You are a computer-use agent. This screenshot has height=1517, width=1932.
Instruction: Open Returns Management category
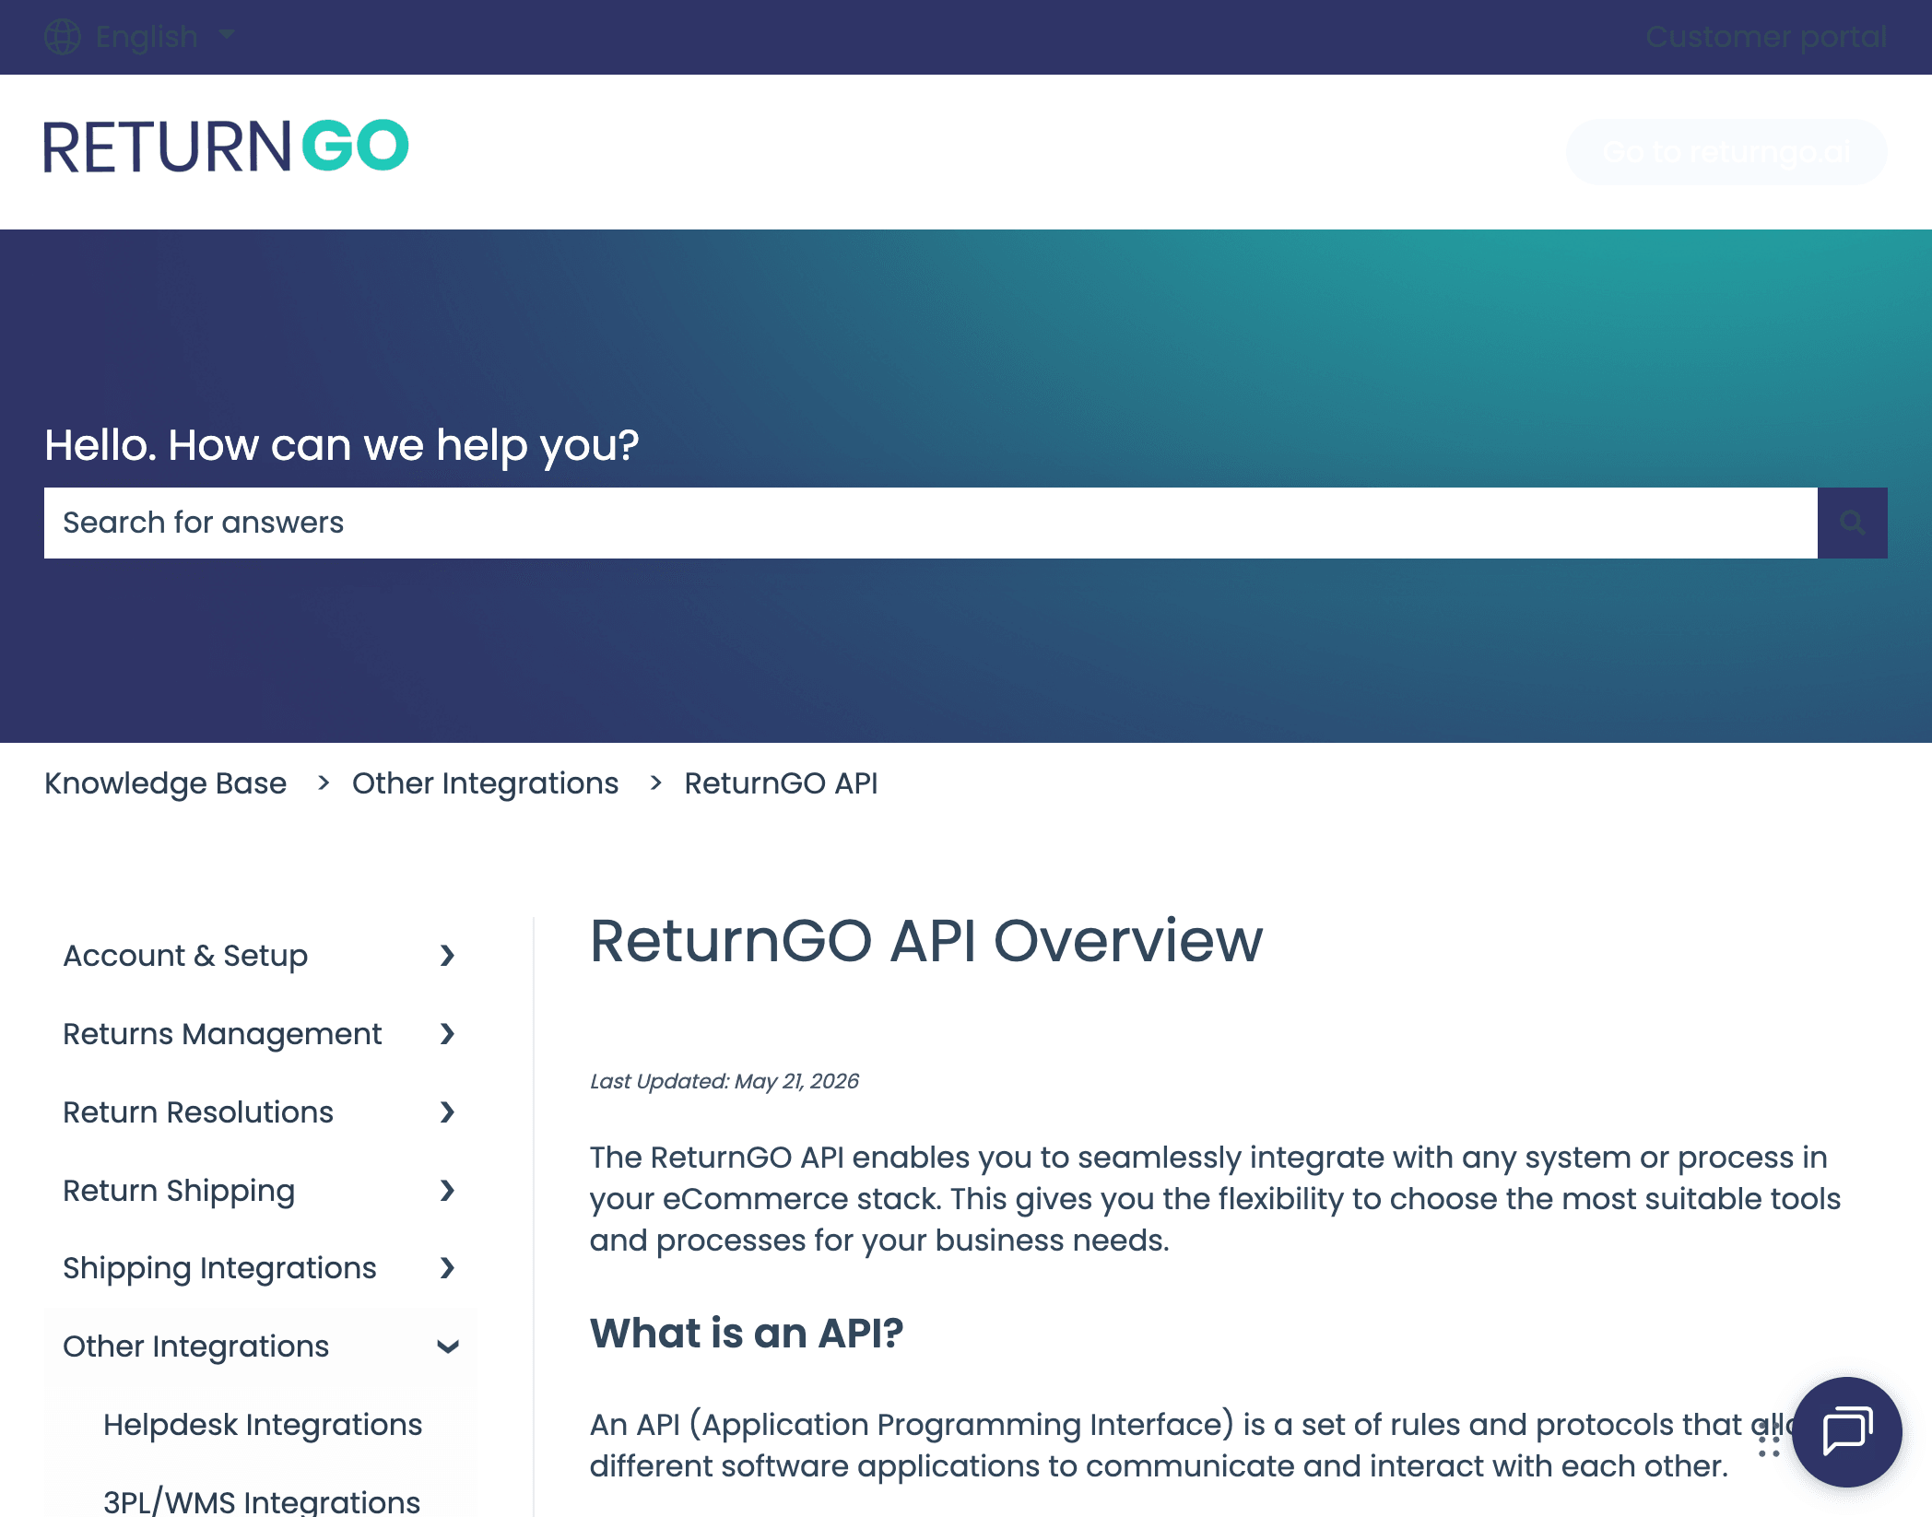click(x=222, y=1034)
